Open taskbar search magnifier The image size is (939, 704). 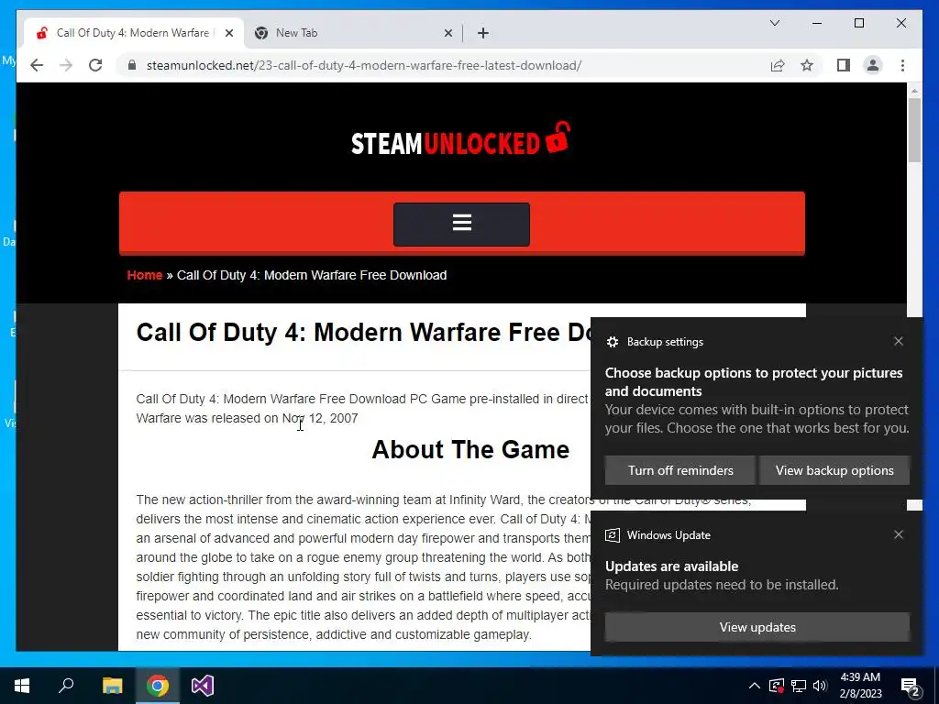(x=66, y=686)
